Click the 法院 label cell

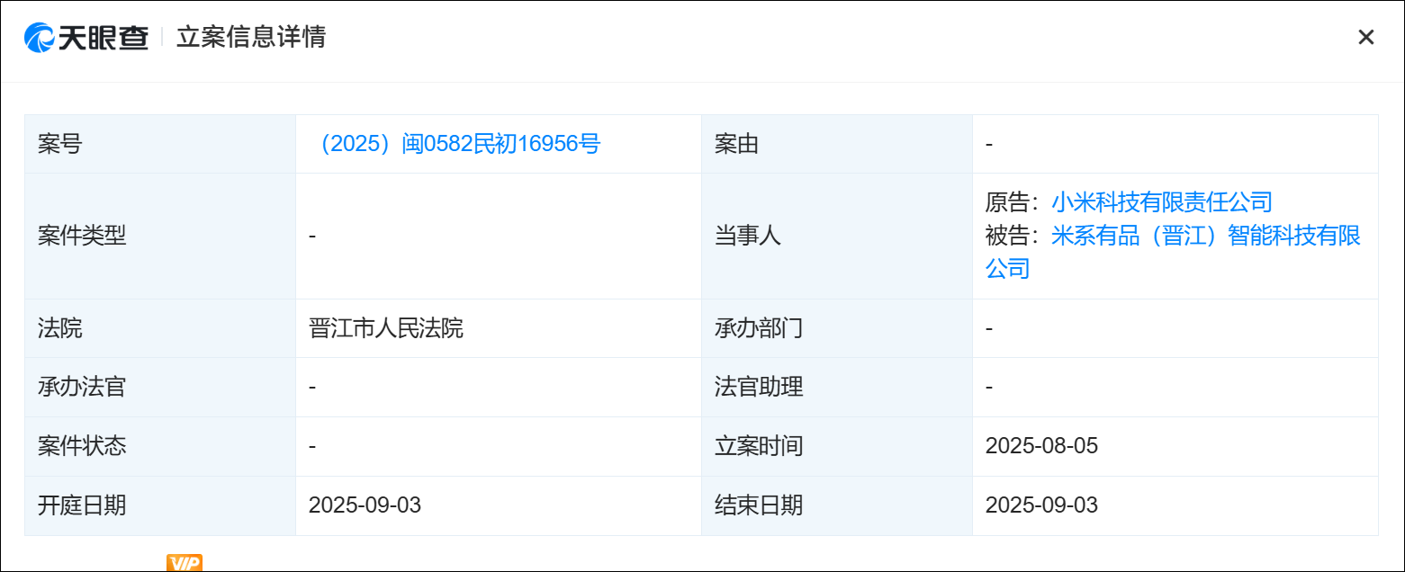click(60, 328)
